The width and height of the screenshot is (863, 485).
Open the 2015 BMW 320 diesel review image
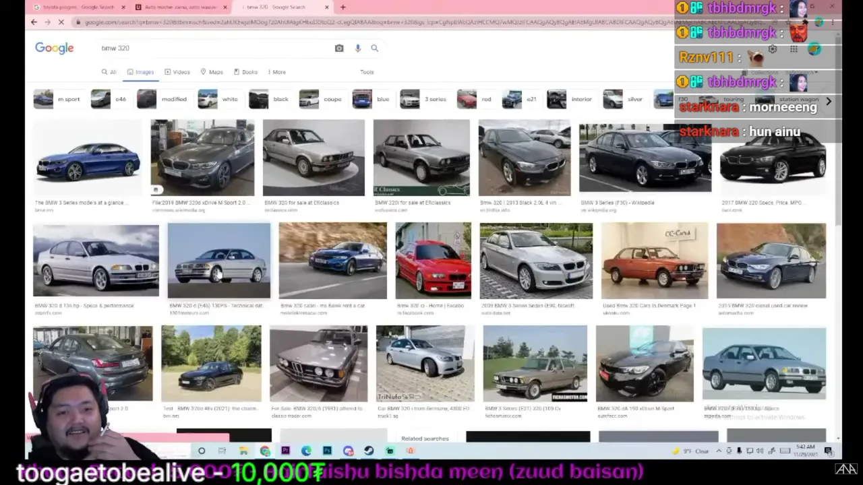[771, 261]
